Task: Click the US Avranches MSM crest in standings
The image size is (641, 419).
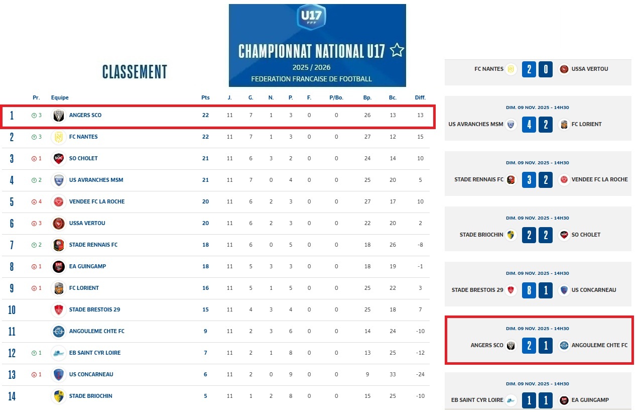Action: point(59,180)
